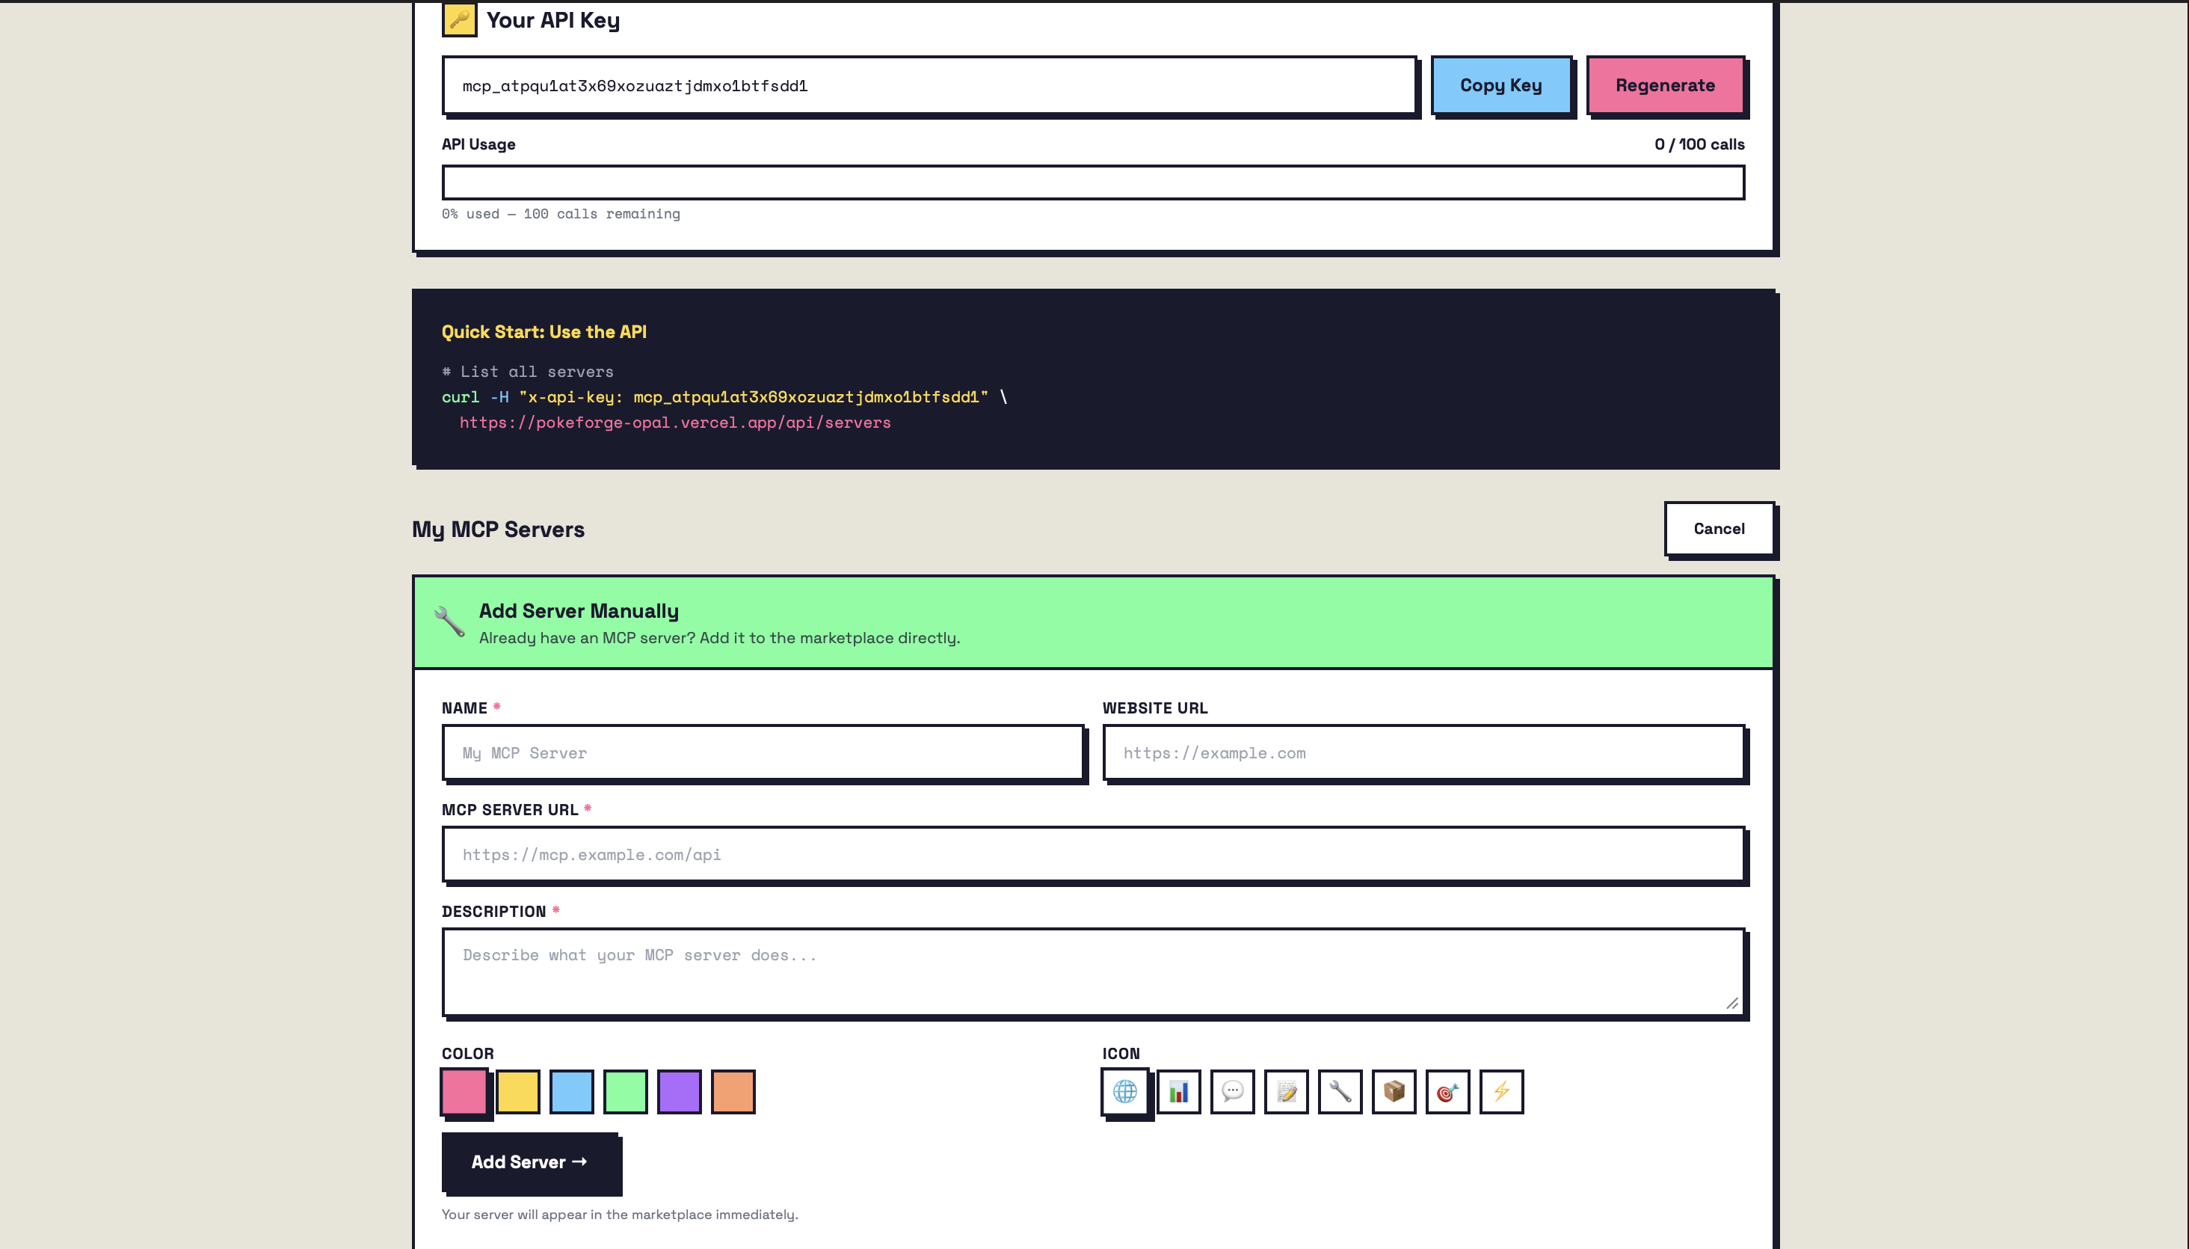The width and height of the screenshot is (2189, 1249).
Task: Cancel adding a new server
Action: coord(1718,529)
